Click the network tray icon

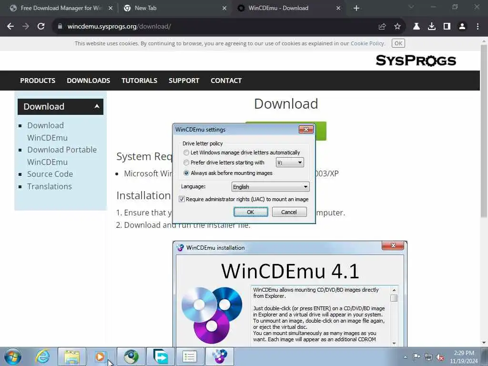point(428,357)
